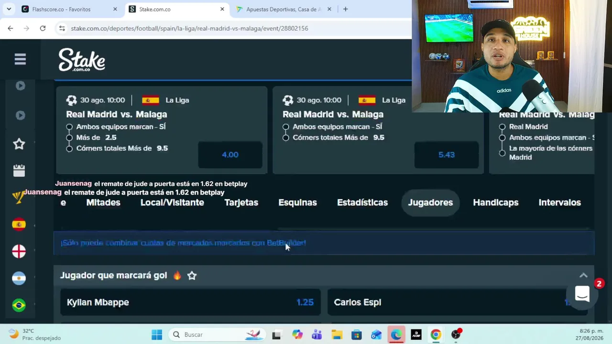Open the weather widget showing 32°C
This screenshot has height=344, width=612.
34,334
